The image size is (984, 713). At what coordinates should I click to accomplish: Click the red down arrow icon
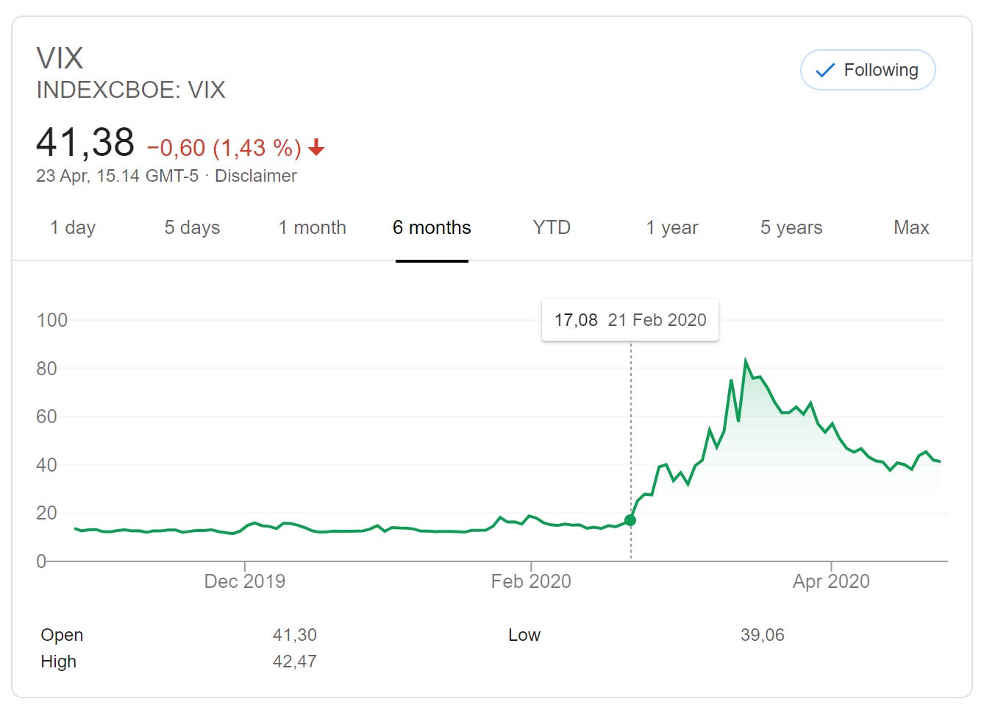point(316,148)
